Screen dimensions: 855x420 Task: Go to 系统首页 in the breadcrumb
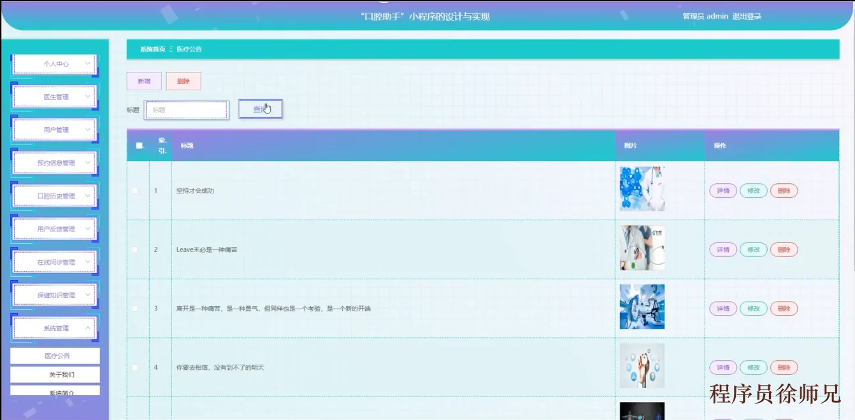point(153,49)
